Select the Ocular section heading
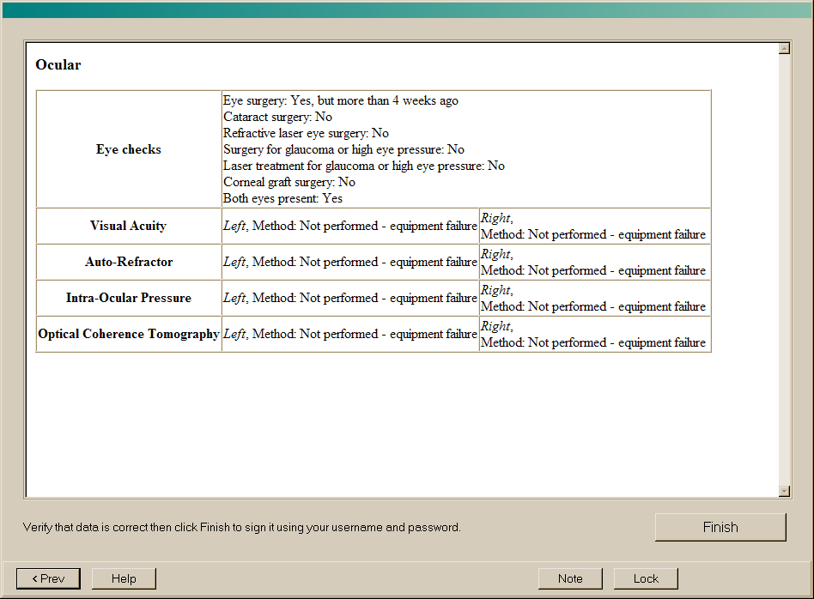The image size is (814, 599). tap(58, 64)
